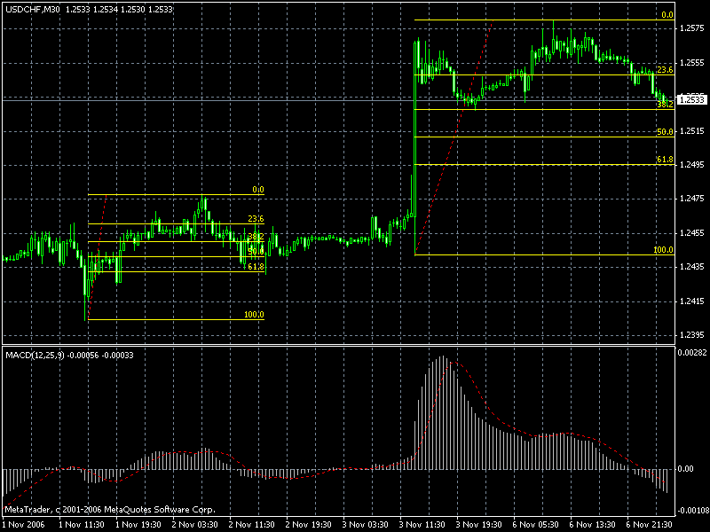Click the 1.2455 price scale value
The image size is (710, 532).
691,233
